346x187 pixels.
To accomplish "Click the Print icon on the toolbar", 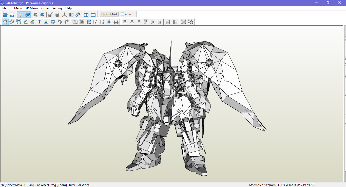I will click(x=116, y=22).
